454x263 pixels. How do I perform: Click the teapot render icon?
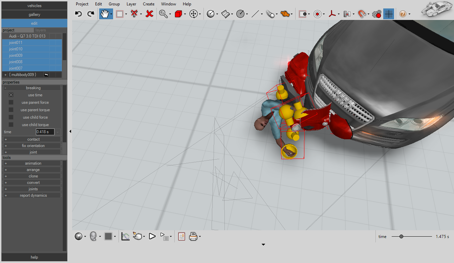[137, 236]
